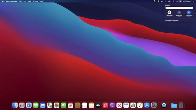The image size is (196, 110).
Task: Open Finder from the Dock
Action: 15,105
